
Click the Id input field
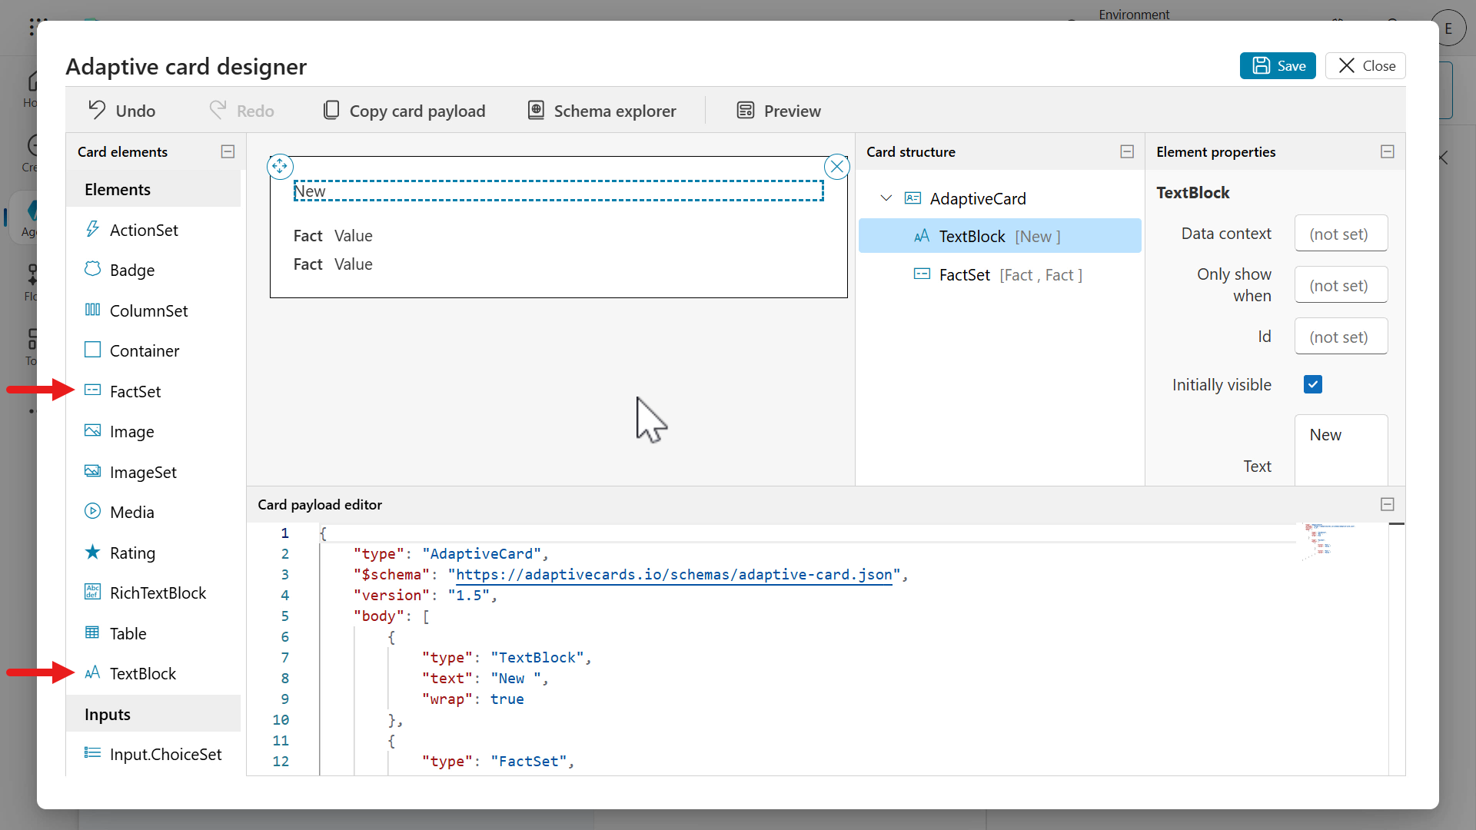1341,337
